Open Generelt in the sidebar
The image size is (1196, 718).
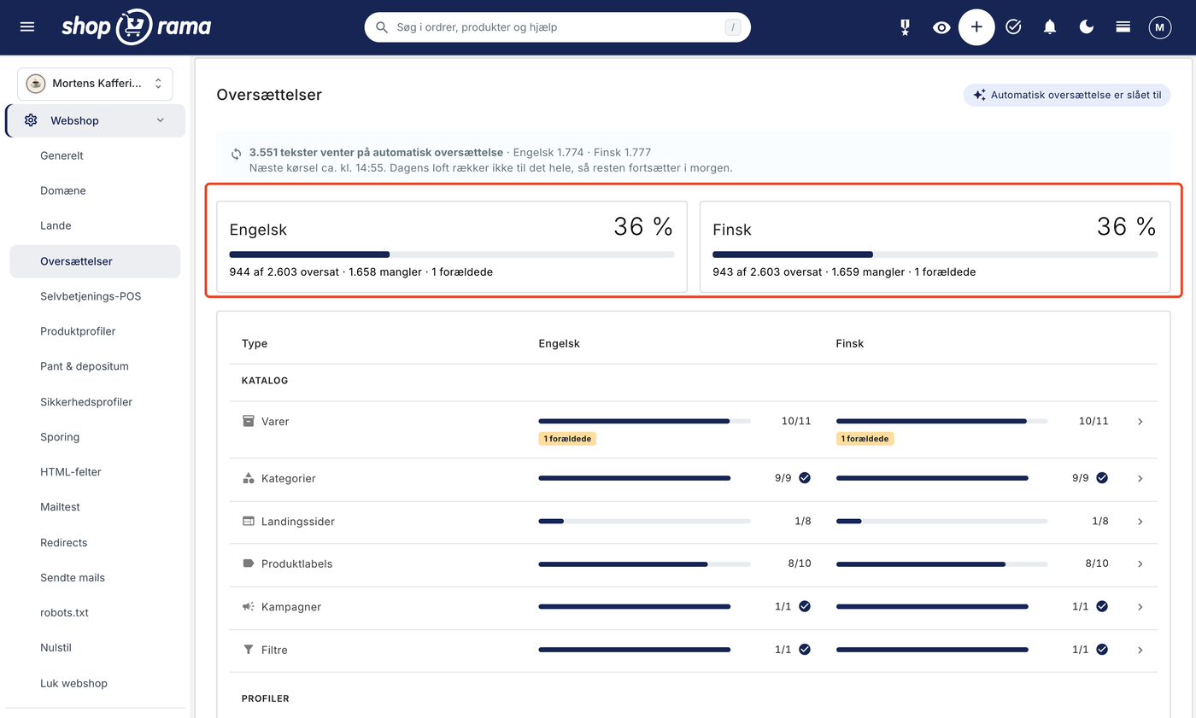click(x=62, y=155)
